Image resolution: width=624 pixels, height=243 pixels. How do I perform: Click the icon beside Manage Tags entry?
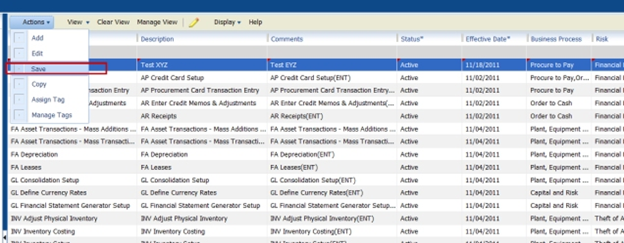[19, 115]
